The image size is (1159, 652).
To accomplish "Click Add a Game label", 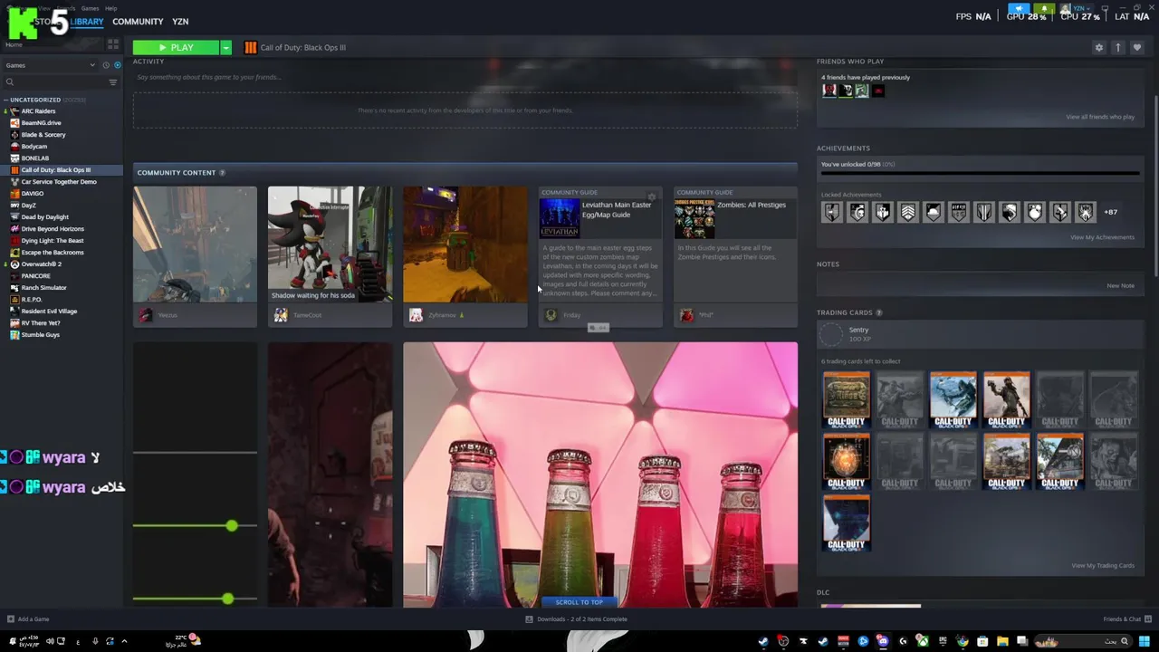I will click(34, 619).
